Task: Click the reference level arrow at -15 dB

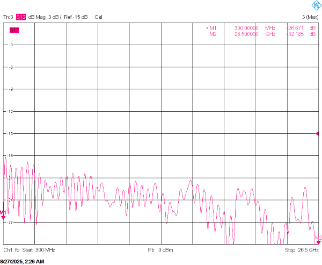Action: point(318,133)
